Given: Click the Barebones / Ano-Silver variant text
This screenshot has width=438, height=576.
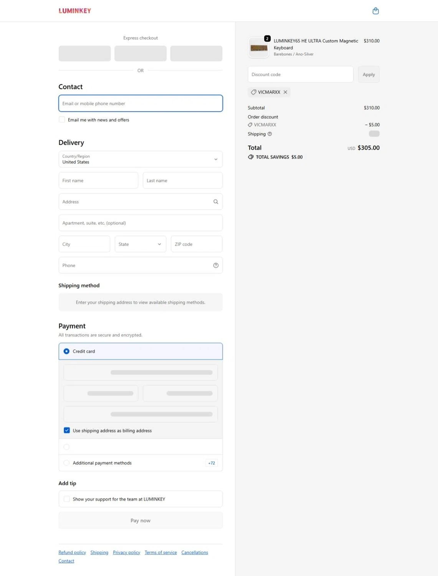Looking at the screenshot, I should coord(294,54).
